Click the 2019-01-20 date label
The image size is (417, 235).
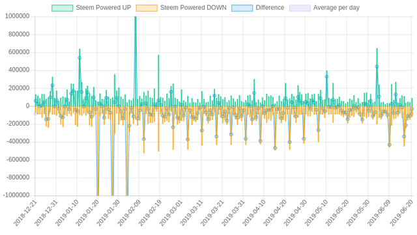tap(87, 214)
